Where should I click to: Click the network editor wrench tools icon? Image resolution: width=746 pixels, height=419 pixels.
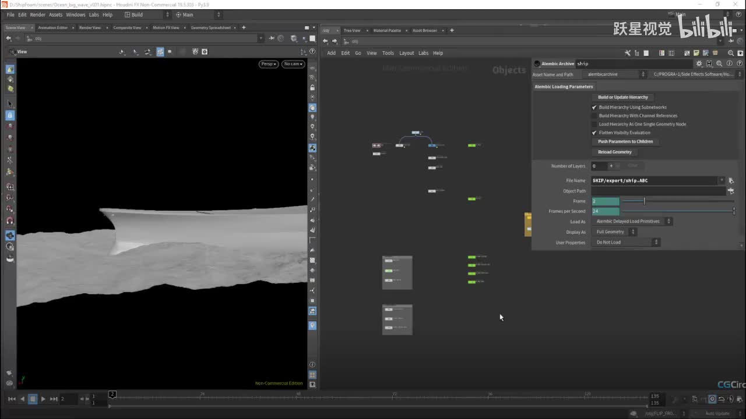(627, 53)
